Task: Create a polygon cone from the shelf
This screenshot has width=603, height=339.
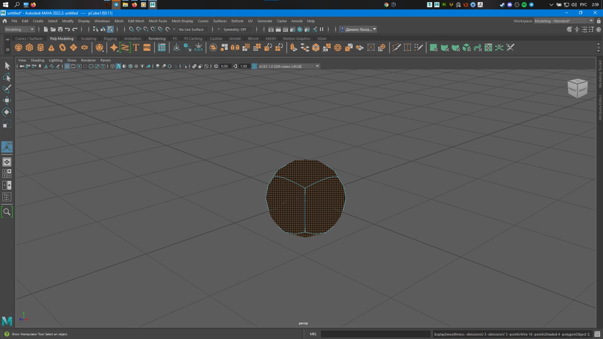Action: point(51,48)
